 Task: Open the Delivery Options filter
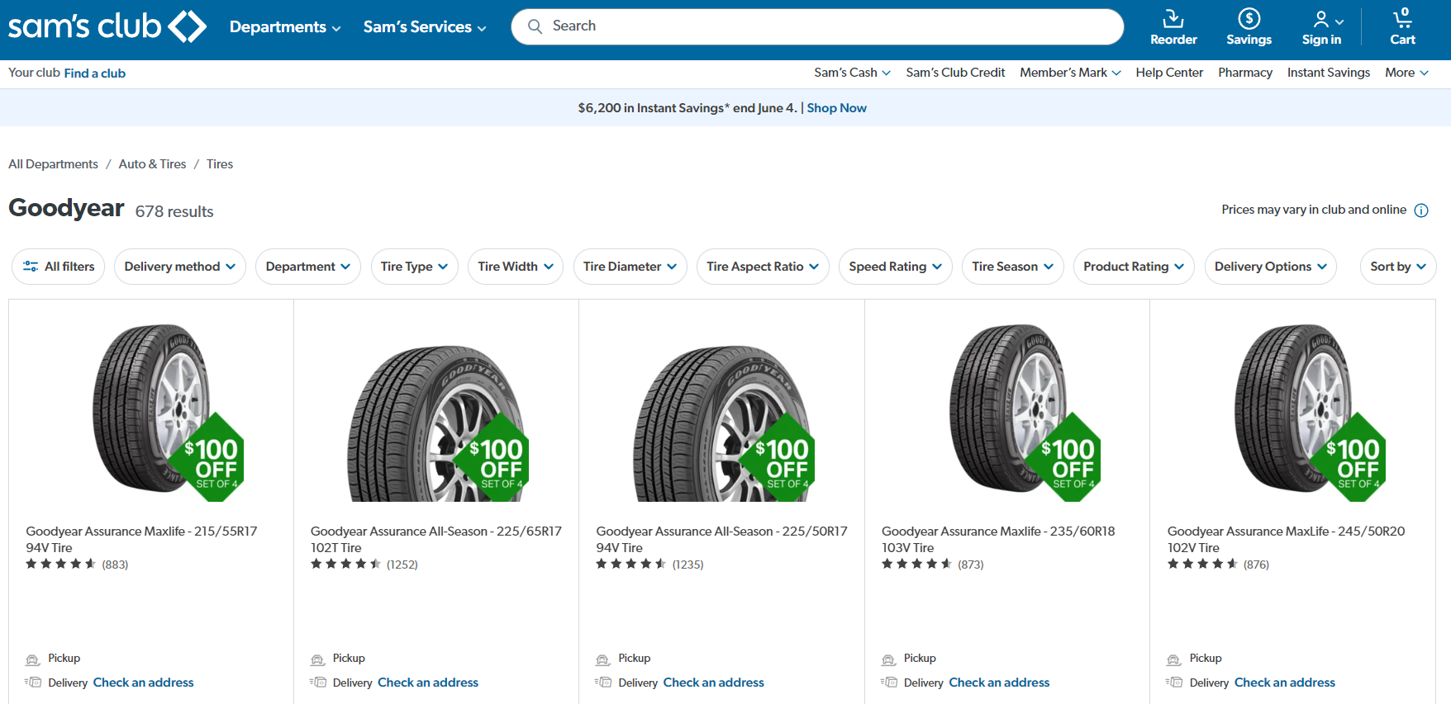(1271, 267)
